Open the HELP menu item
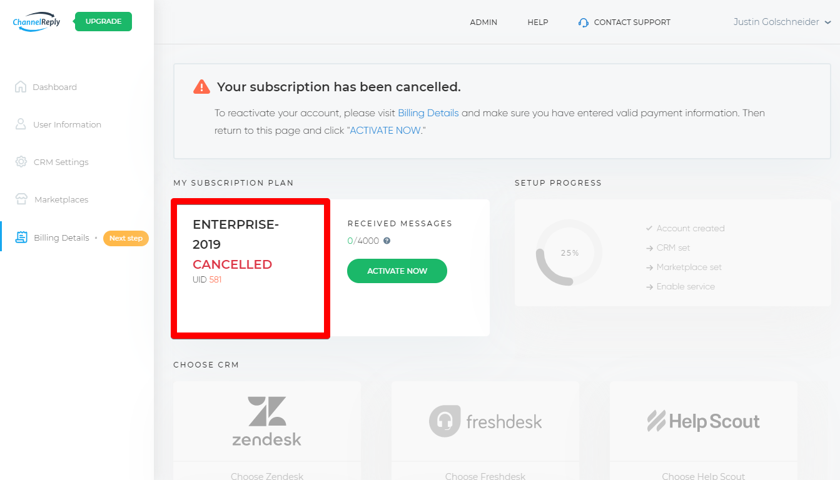840x480 pixels. point(538,22)
